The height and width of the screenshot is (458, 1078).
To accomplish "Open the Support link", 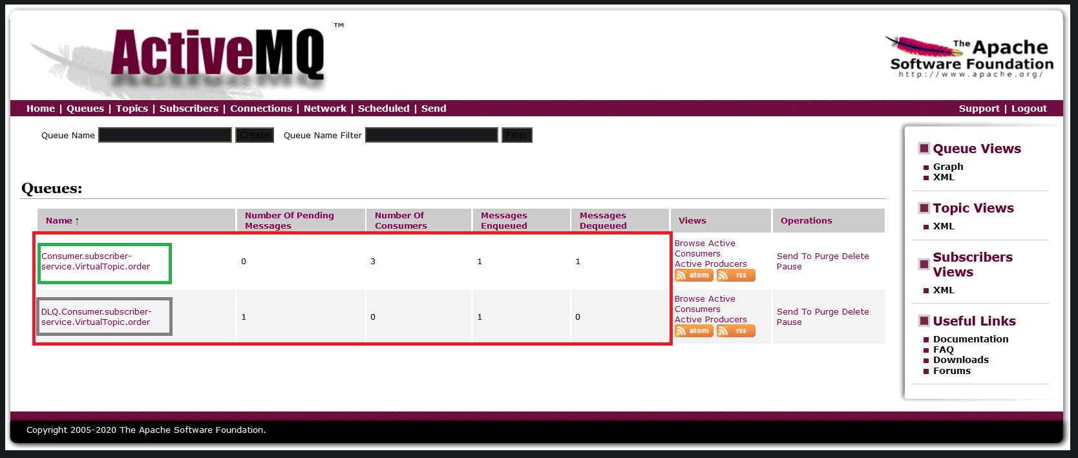I will (x=979, y=109).
